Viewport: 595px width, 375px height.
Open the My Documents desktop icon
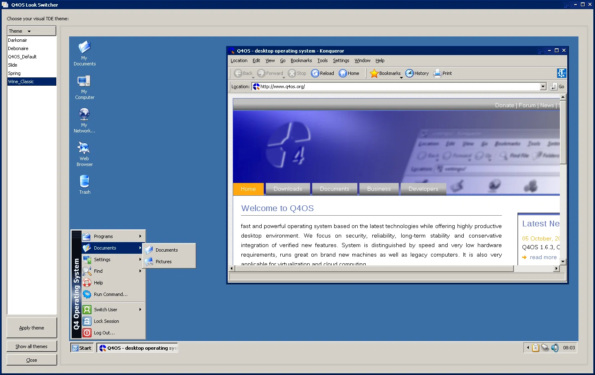(x=84, y=53)
